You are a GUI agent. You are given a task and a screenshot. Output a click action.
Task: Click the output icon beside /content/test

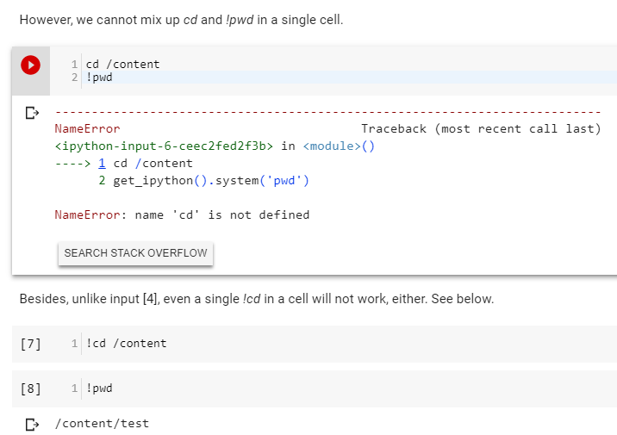point(32,425)
